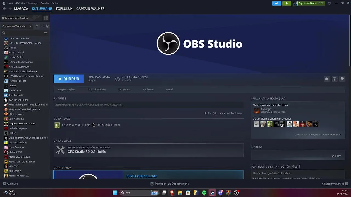The height and width of the screenshot is (197, 351).
Task: Open Brave browser in taskbar
Action: pos(172,193)
